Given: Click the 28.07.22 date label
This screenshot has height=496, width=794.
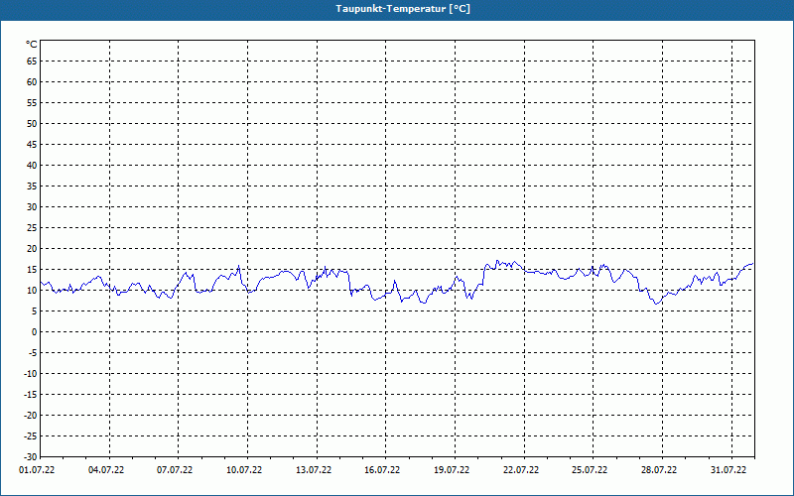Looking at the screenshot, I should pyautogui.click(x=659, y=470).
